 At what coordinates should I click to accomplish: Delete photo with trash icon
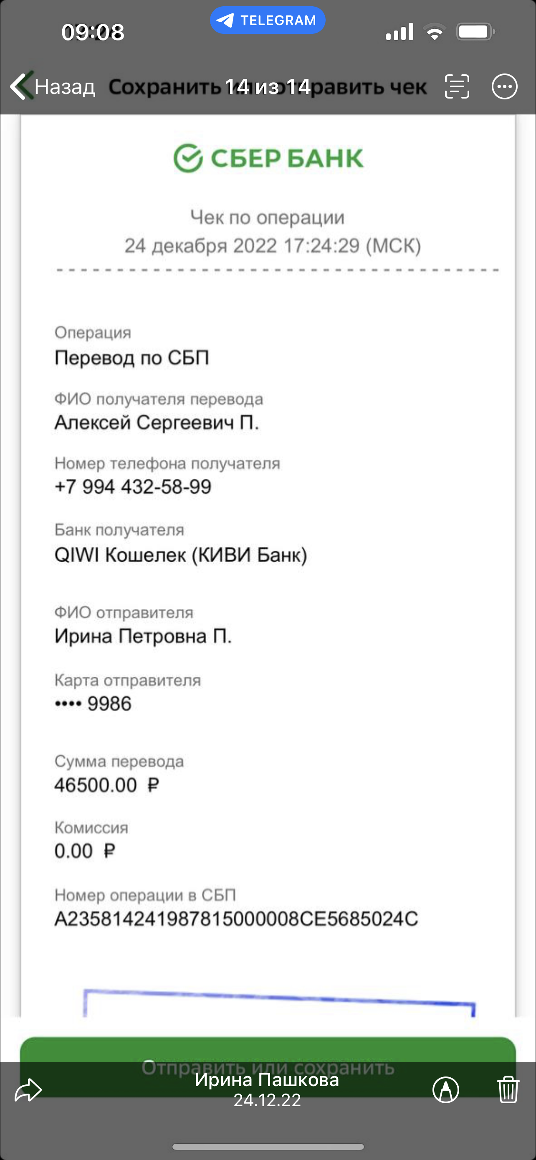point(508,1089)
